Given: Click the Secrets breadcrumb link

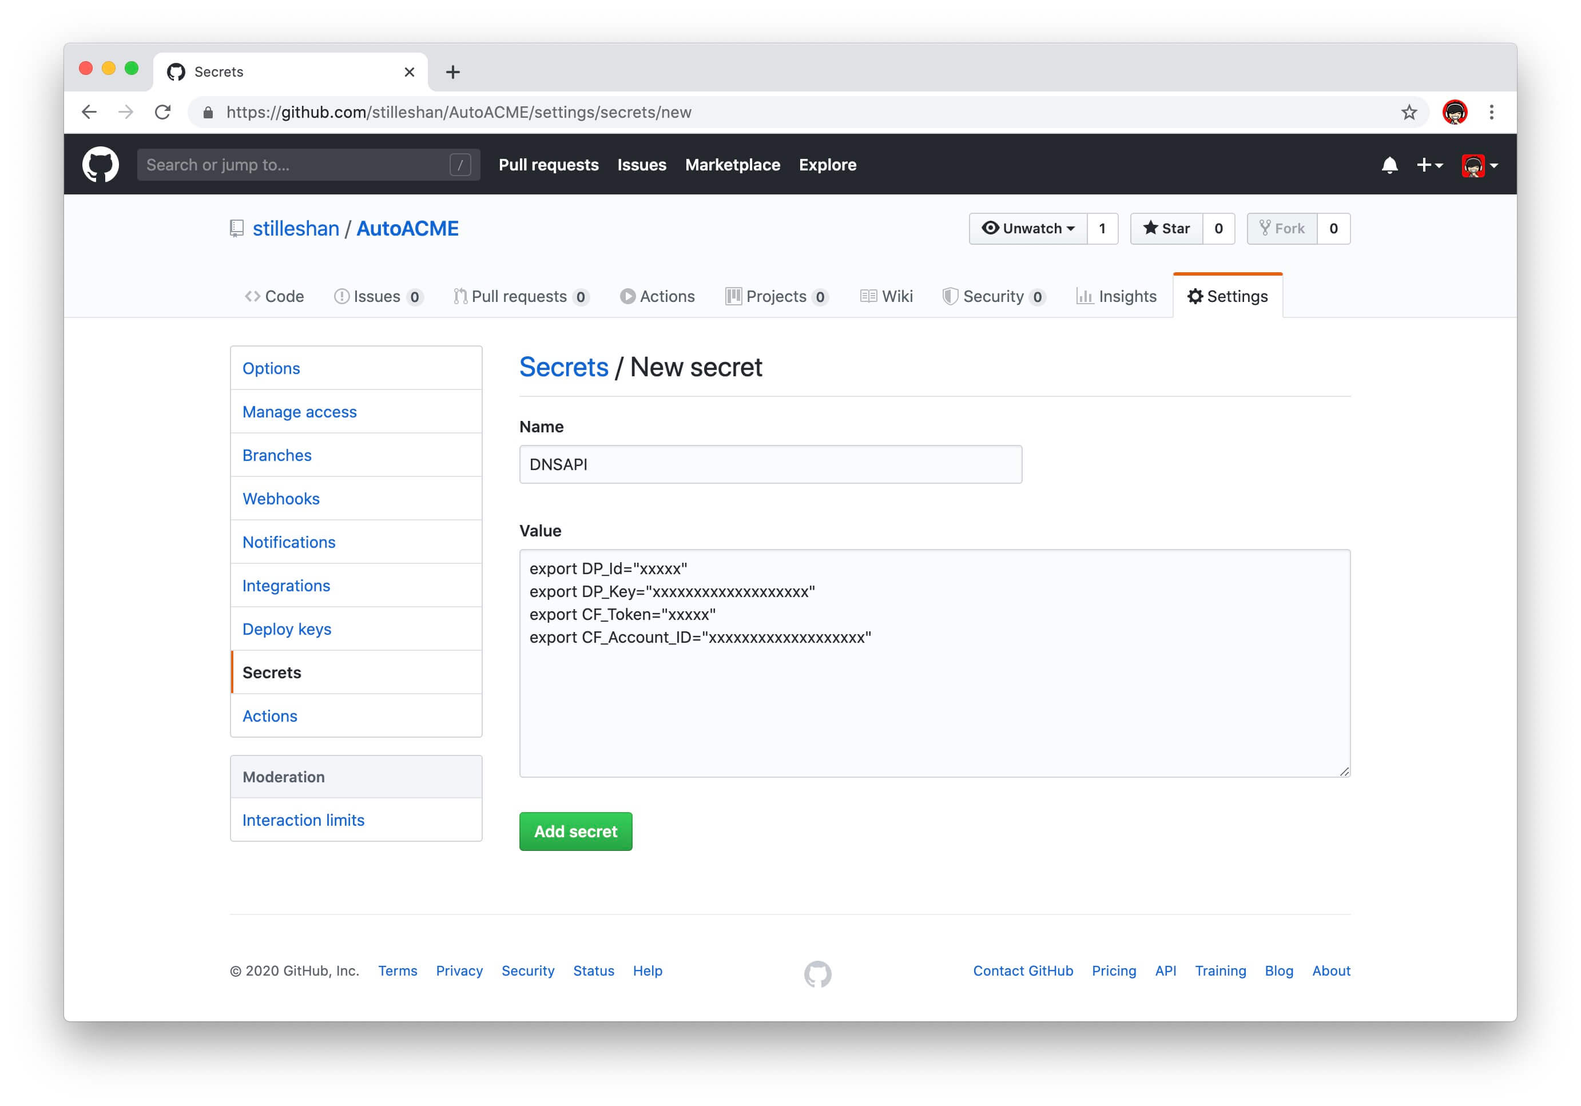Looking at the screenshot, I should [563, 367].
